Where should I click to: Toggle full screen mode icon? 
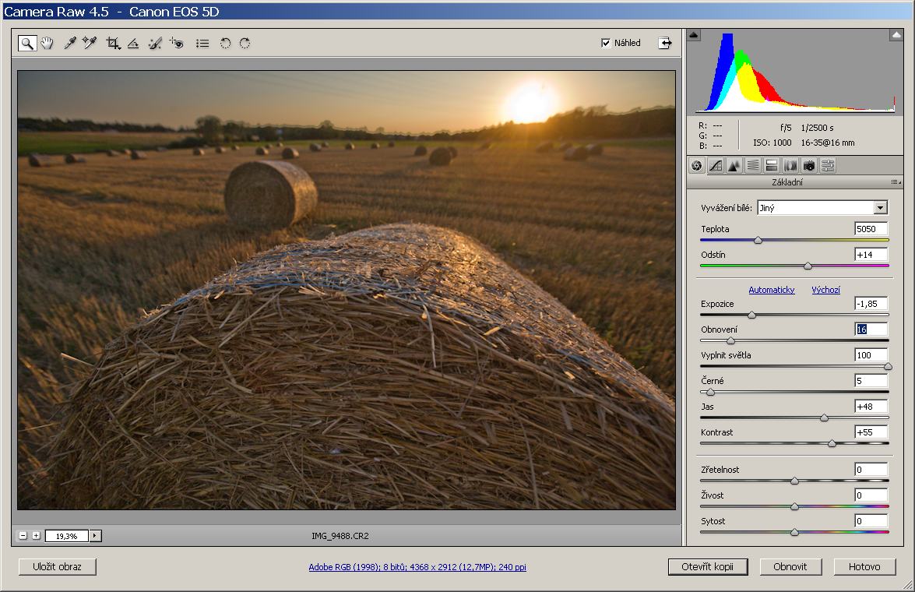(664, 44)
